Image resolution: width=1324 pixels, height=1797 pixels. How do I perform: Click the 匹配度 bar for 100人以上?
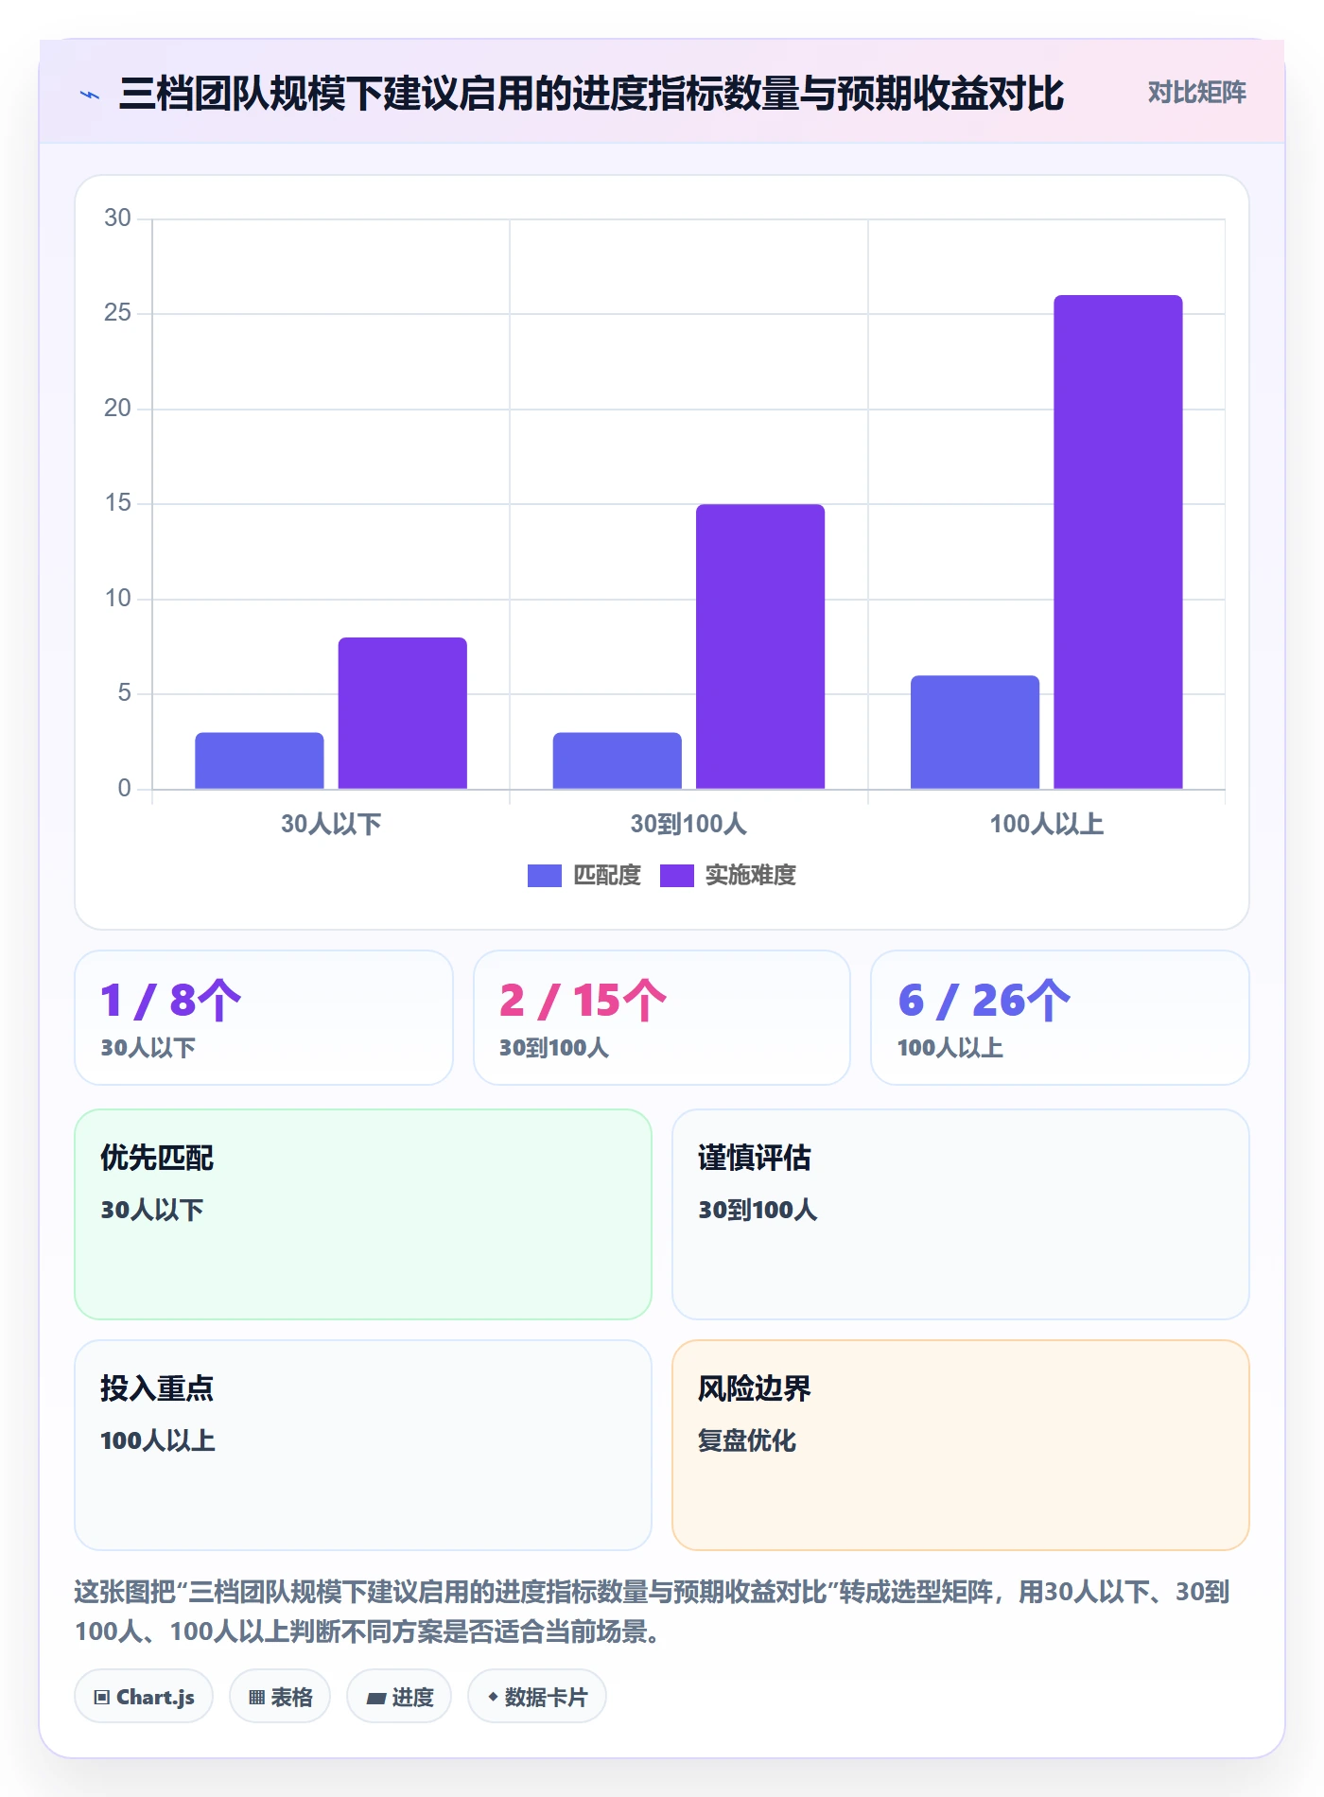[x=975, y=732]
